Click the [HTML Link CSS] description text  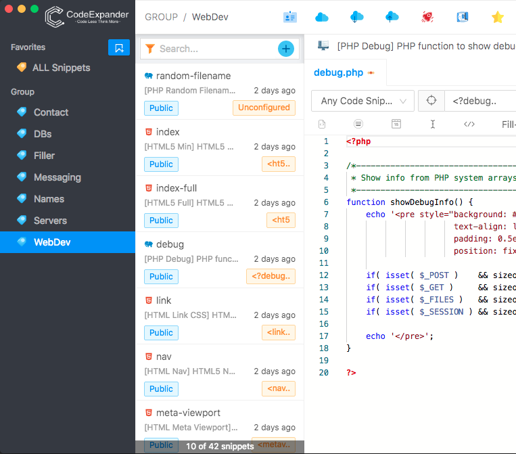(x=190, y=315)
